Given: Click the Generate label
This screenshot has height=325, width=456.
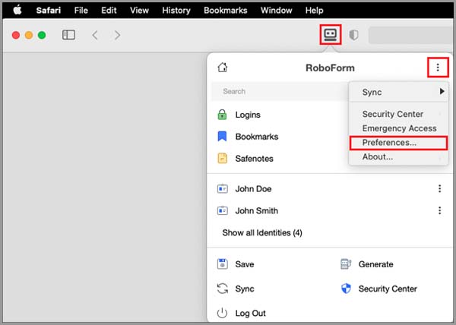Looking at the screenshot, I should click(x=375, y=264).
